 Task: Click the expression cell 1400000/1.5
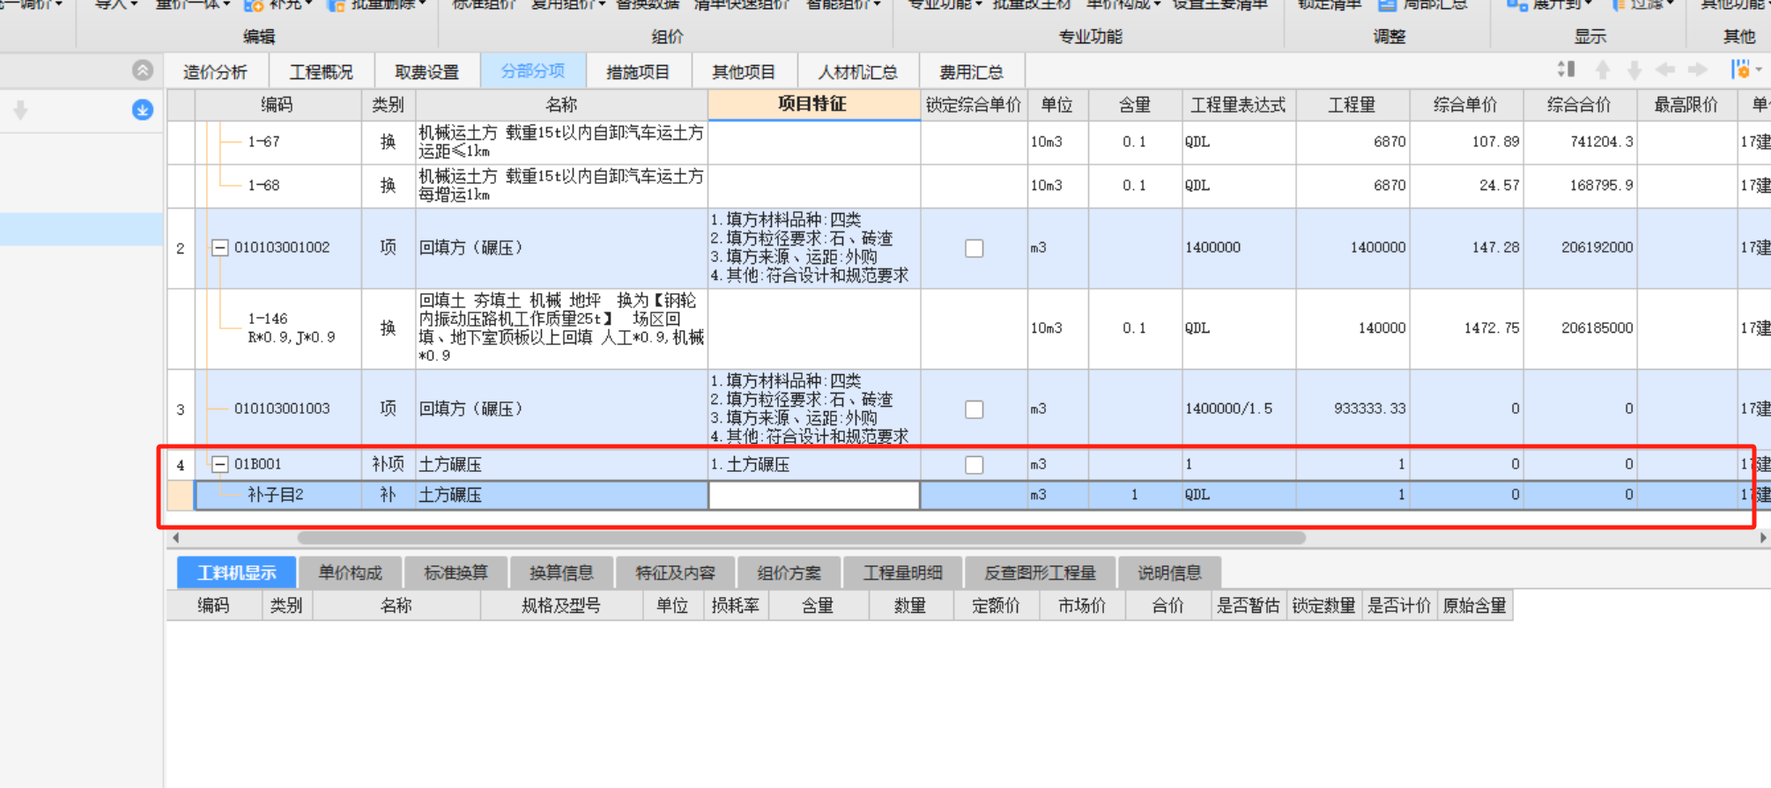tap(1238, 409)
